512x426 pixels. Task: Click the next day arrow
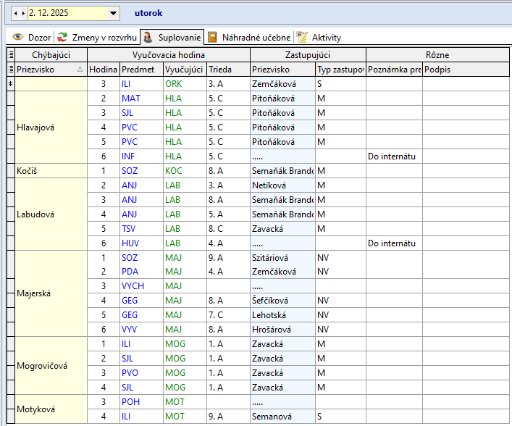(x=22, y=13)
